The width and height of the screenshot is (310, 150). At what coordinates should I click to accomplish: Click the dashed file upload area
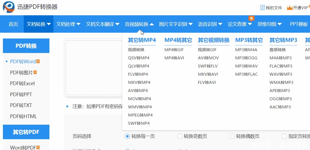click(94, 67)
